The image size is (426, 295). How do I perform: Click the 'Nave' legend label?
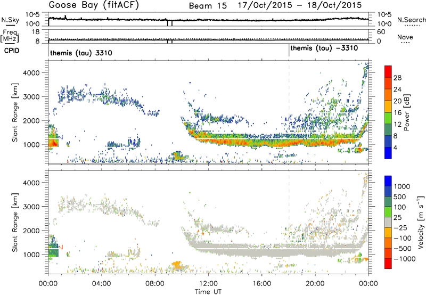(405, 37)
